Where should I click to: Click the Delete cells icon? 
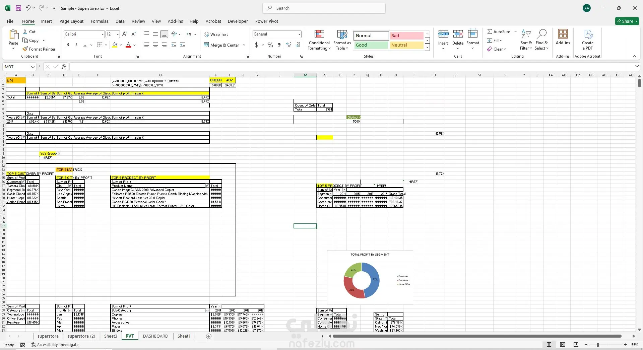pyautogui.click(x=458, y=34)
